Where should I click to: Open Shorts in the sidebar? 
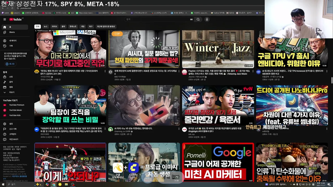click(x=15, y=32)
